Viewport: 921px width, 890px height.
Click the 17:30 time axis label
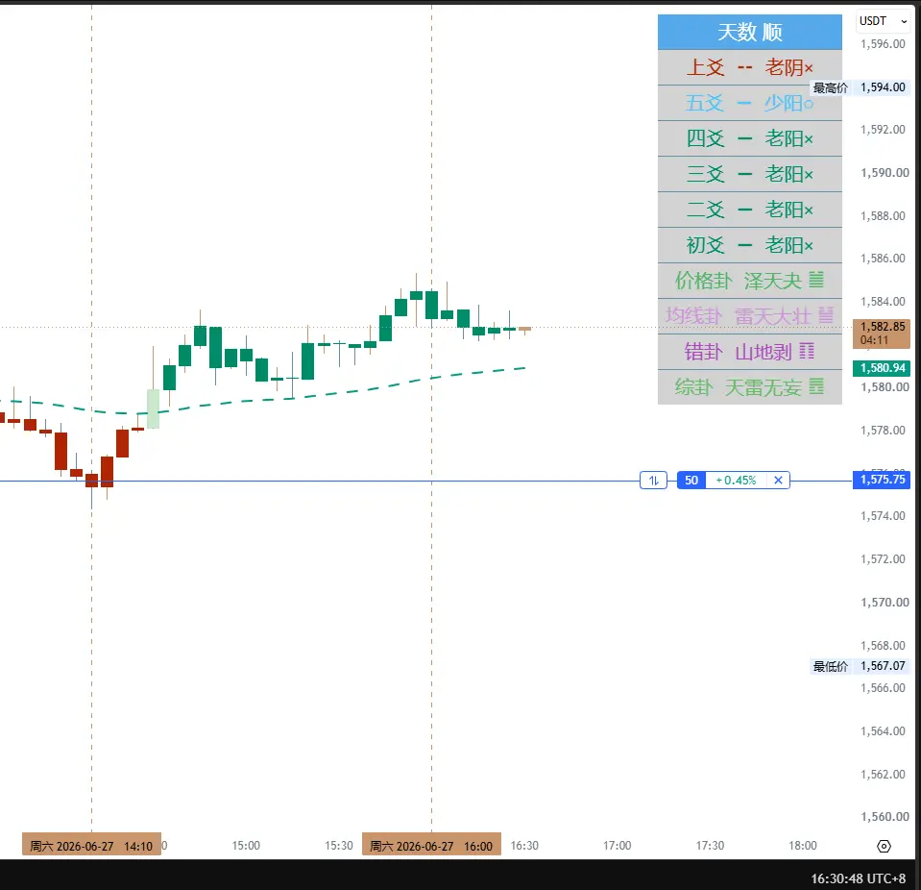pyautogui.click(x=710, y=846)
